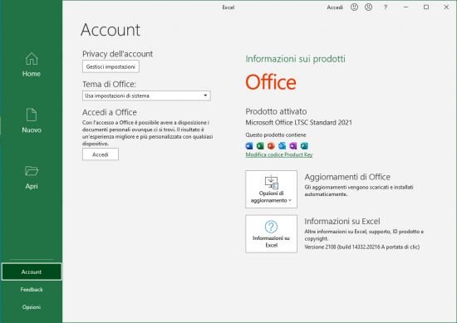
Task: Click the Word app icon
Action: 249,145
